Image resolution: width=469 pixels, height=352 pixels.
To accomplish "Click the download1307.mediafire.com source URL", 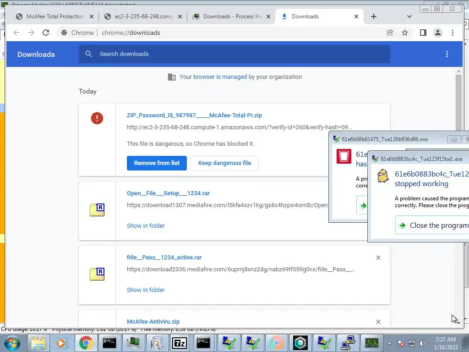I will pyautogui.click(x=227, y=205).
